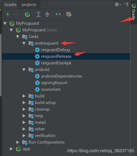Click the vertical scrollbar on the left edge
The image size is (137, 156).
(1, 65)
